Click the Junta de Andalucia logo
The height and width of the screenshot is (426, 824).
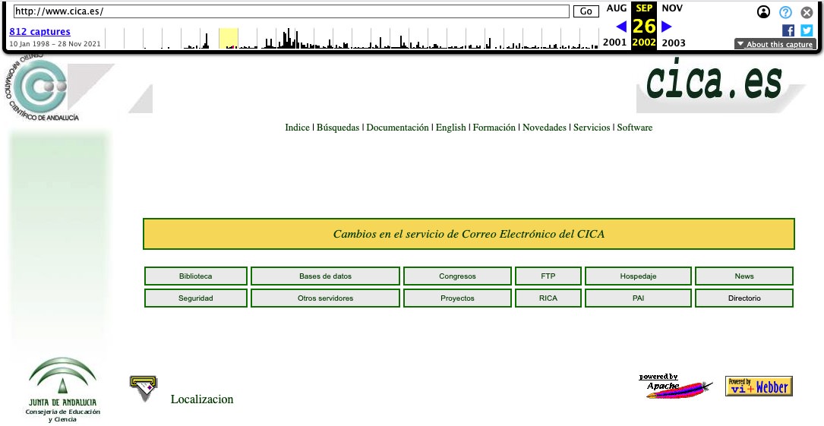62,390
